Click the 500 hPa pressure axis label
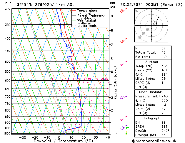Screen dimensions: 185x143 coord(8,61)
